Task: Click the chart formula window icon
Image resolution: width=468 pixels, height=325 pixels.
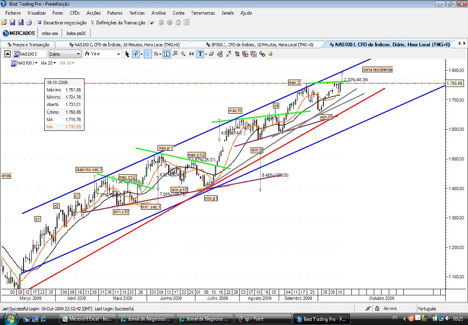Action: pos(253,54)
